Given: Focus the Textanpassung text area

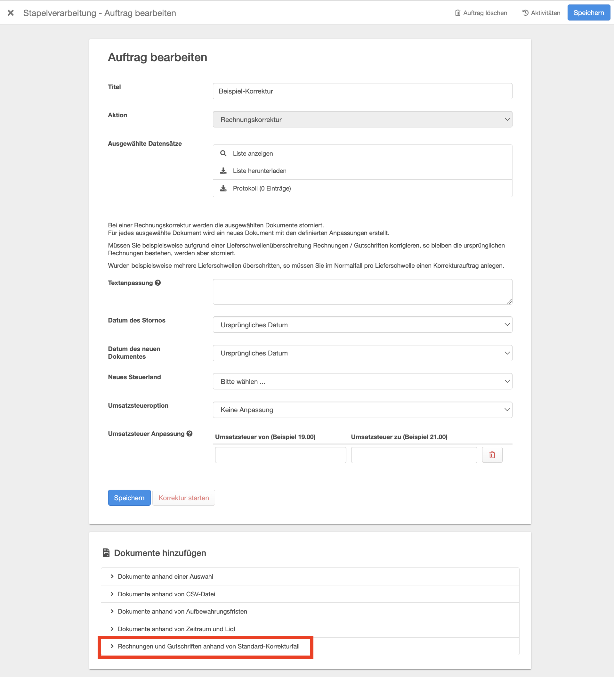Looking at the screenshot, I should point(362,291).
